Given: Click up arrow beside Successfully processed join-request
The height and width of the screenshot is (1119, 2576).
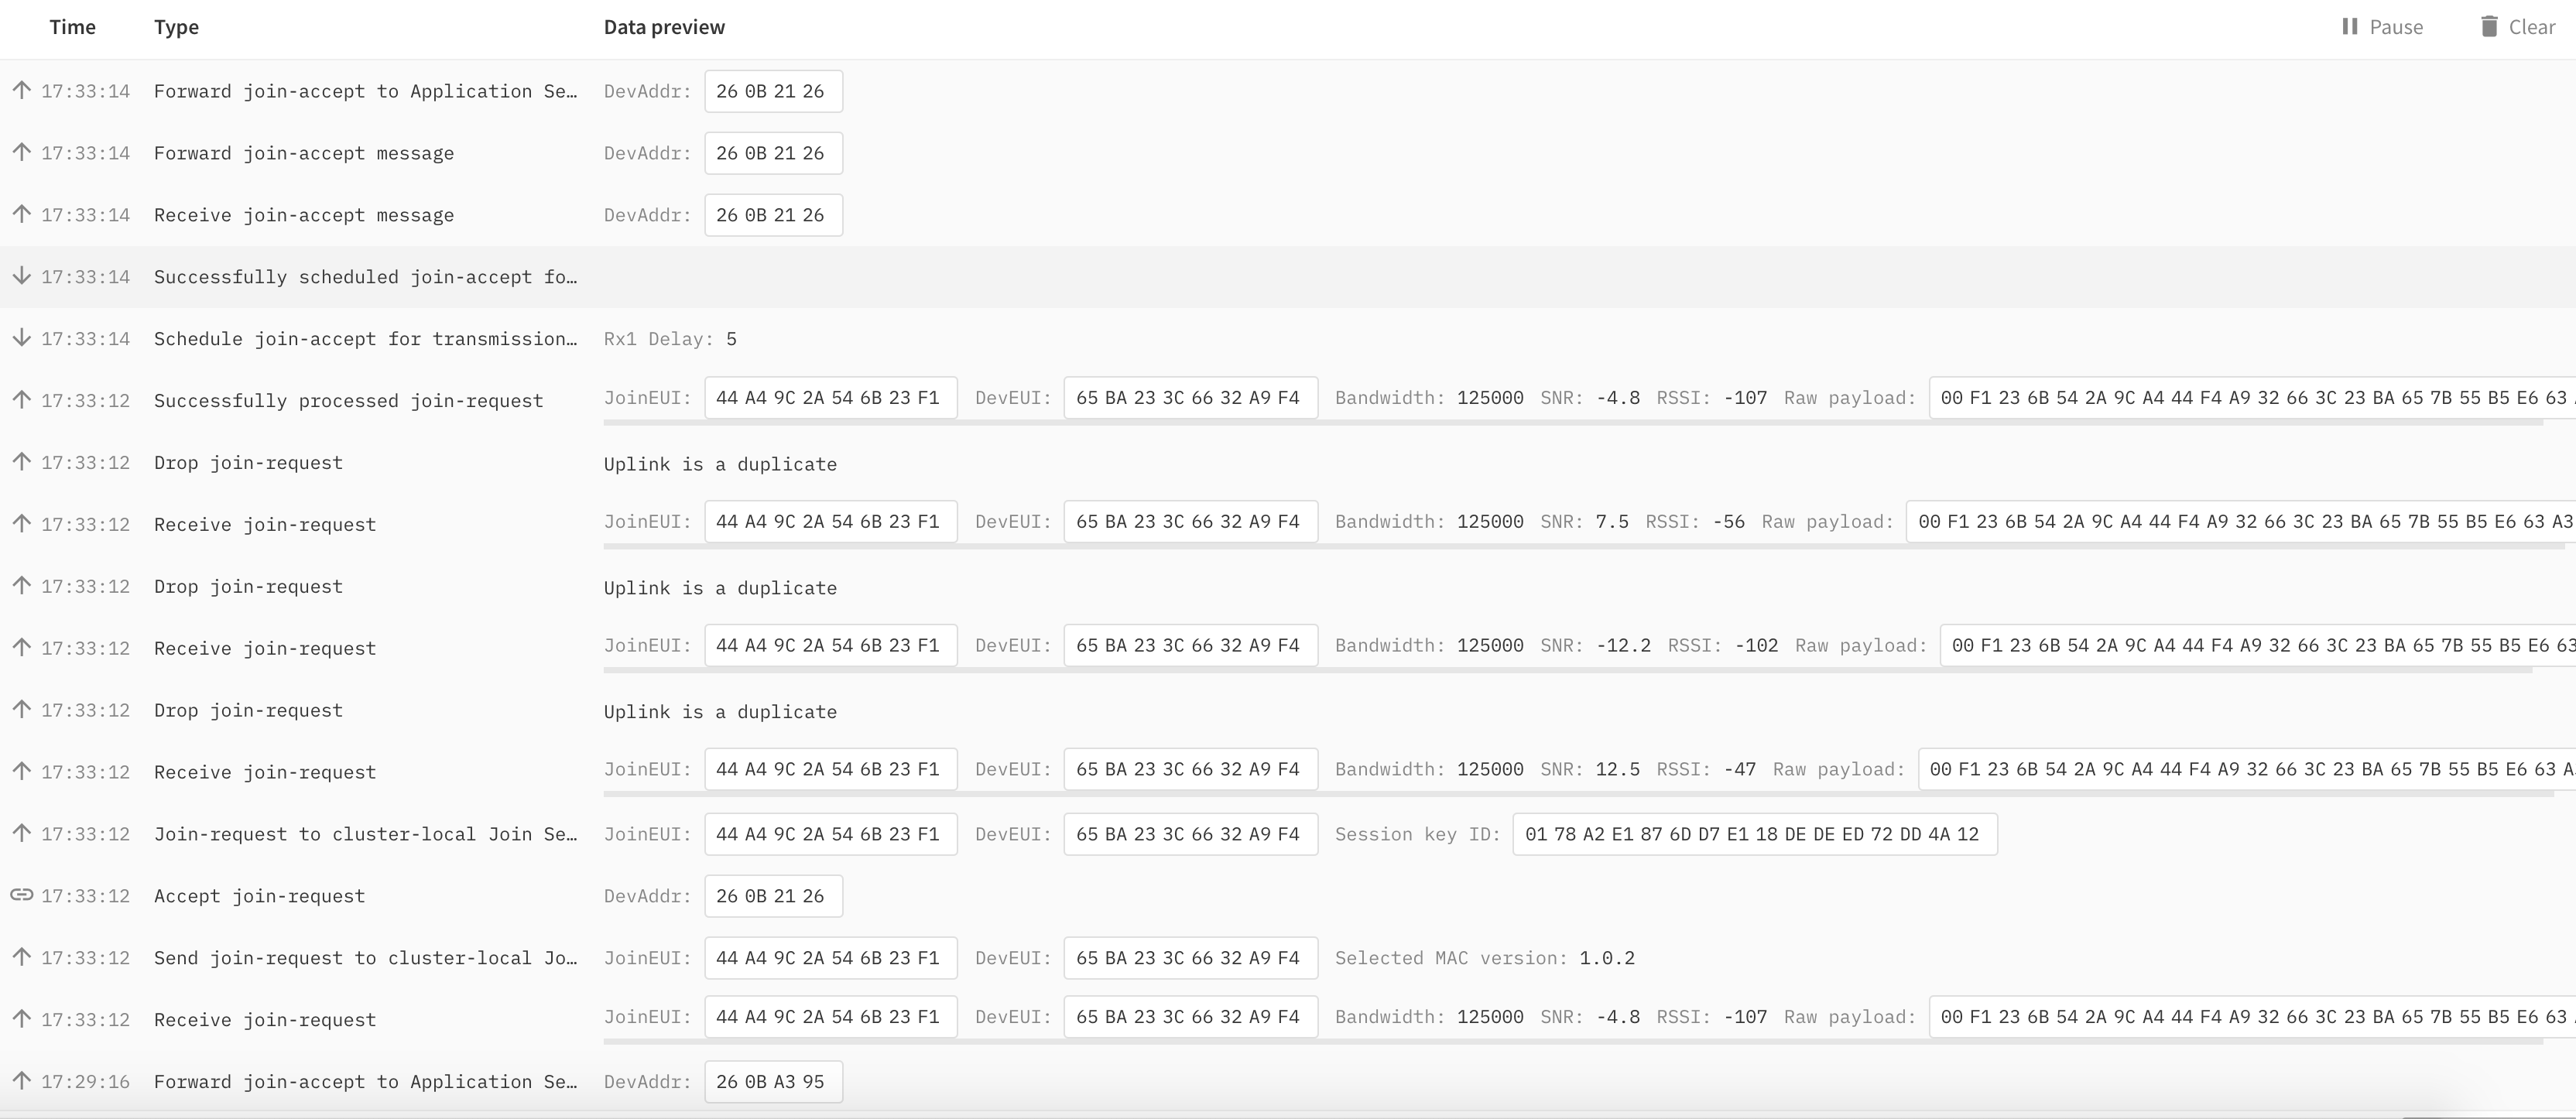Looking at the screenshot, I should coord(22,400).
